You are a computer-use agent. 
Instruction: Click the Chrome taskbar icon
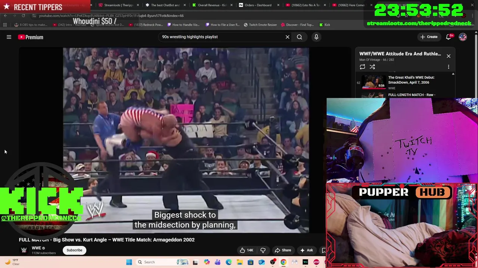point(283,262)
